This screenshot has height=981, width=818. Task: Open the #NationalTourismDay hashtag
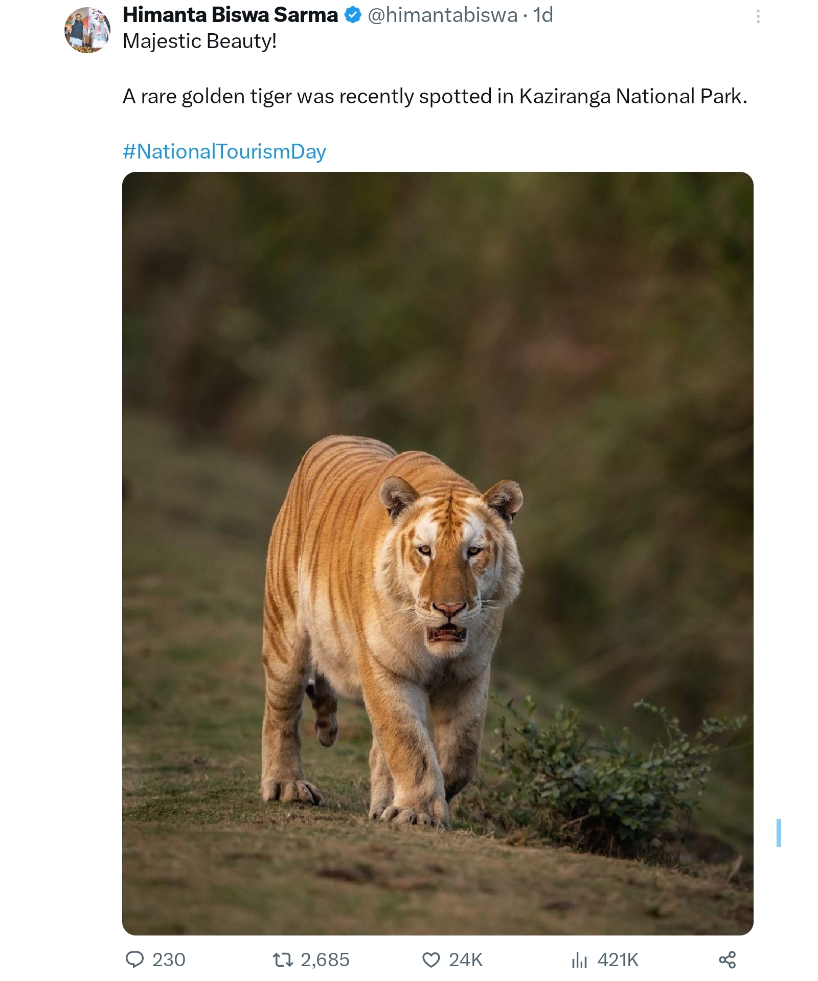point(224,151)
